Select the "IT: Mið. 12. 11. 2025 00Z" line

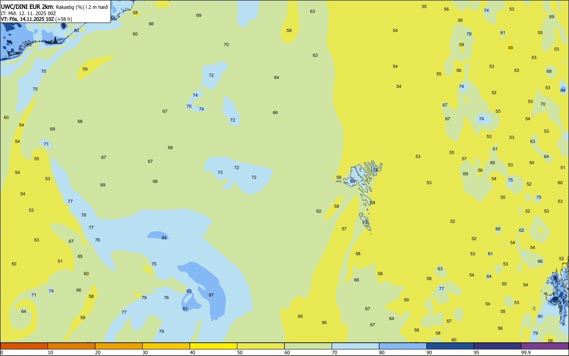coord(28,13)
